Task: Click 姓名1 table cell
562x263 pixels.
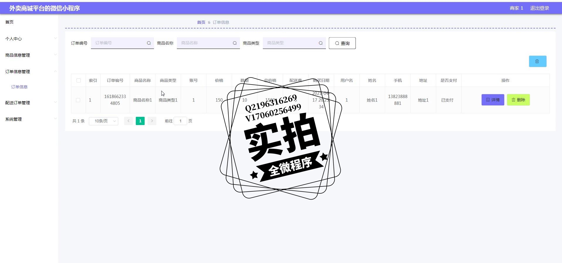Action: coord(372,100)
